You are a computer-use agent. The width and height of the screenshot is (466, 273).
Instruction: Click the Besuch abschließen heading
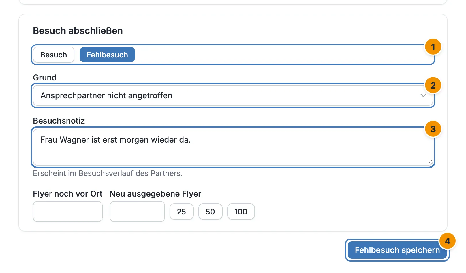coord(78,31)
